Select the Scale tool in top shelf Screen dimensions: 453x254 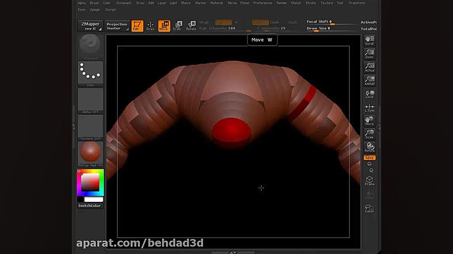[177, 25]
